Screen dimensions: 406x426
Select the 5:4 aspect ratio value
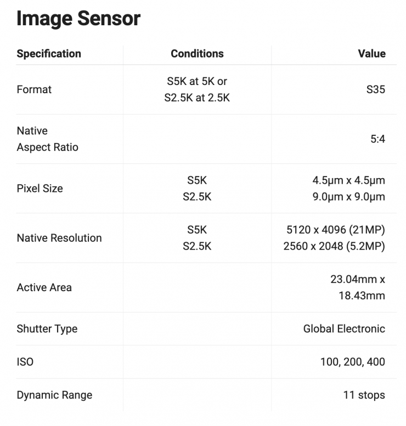(x=377, y=139)
